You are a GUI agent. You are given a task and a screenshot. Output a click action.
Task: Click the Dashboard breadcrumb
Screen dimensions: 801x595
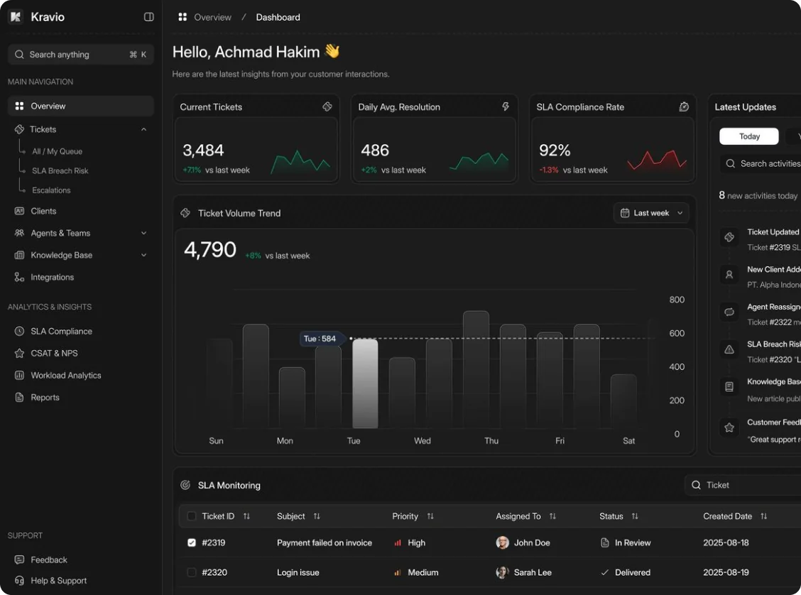pos(278,17)
